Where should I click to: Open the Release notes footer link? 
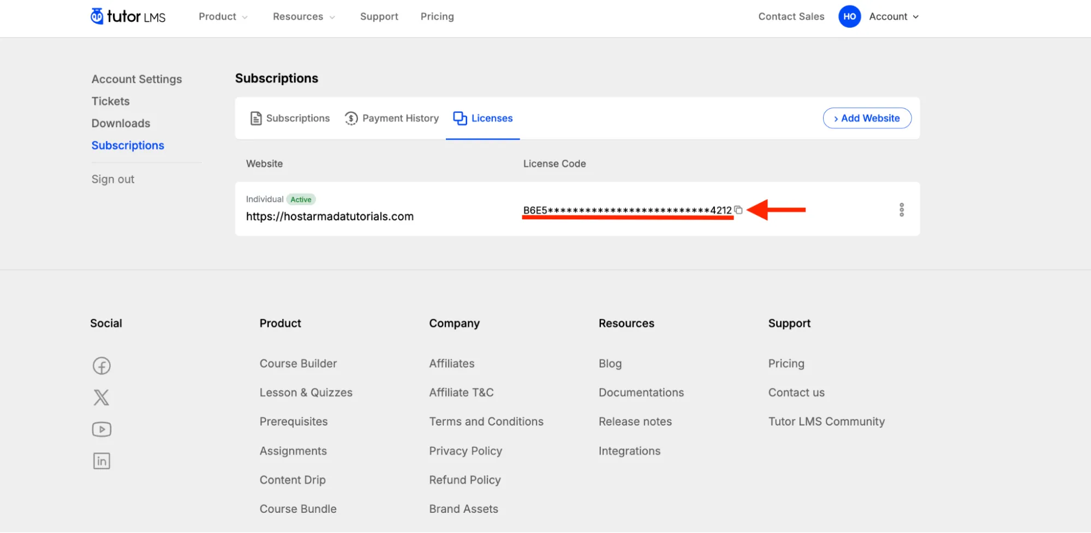click(x=635, y=422)
